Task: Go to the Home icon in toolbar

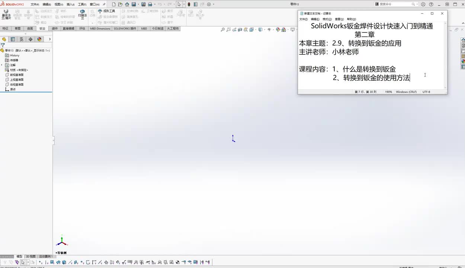Action: pyautogui.click(x=127, y=4)
